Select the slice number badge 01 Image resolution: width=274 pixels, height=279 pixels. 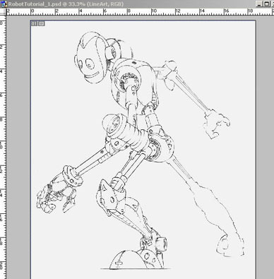coord(35,23)
